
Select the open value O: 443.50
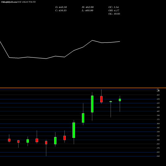pyautogui.click(x=61, y=7)
